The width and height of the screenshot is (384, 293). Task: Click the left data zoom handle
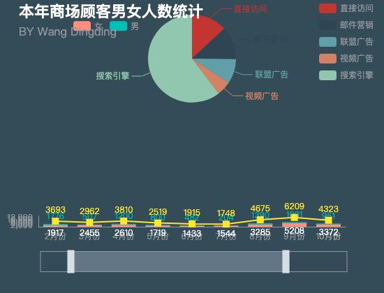71,262
